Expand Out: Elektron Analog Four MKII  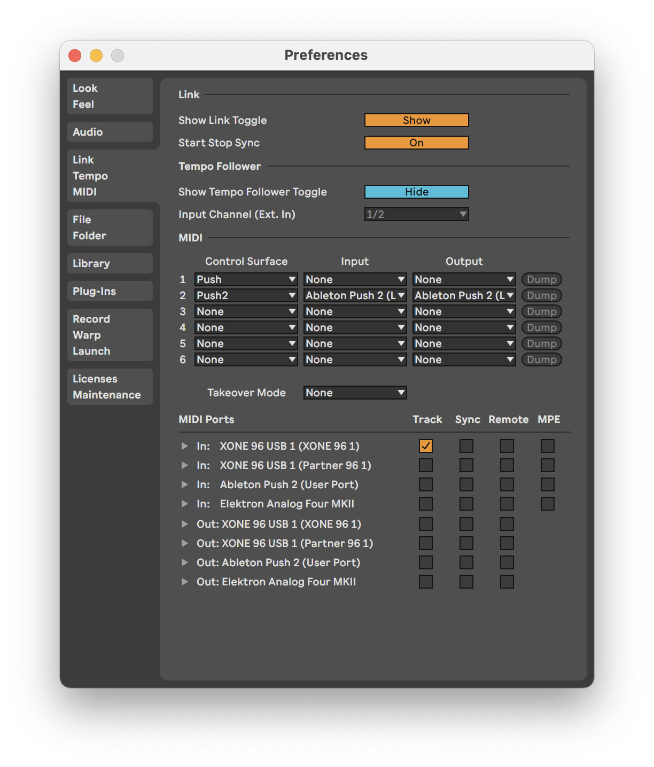click(x=184, y=582)
